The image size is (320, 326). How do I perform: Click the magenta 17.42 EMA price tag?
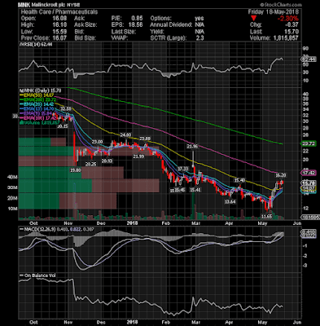coord(309,173)
